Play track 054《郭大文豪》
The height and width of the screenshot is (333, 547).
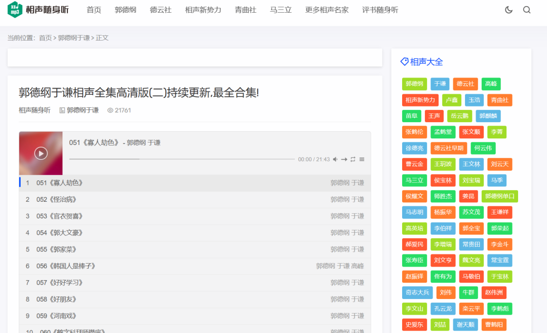[x=195, y=233]
